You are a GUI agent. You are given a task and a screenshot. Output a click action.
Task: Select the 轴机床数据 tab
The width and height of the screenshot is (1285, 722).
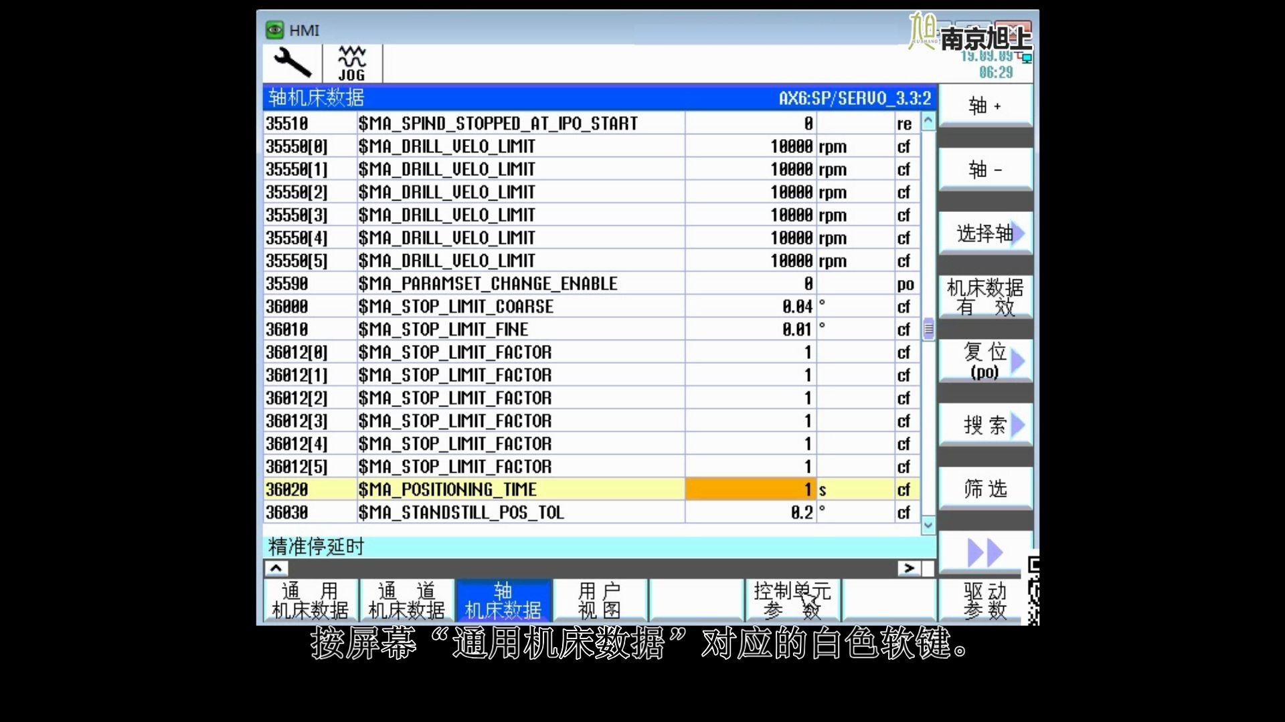503,600
